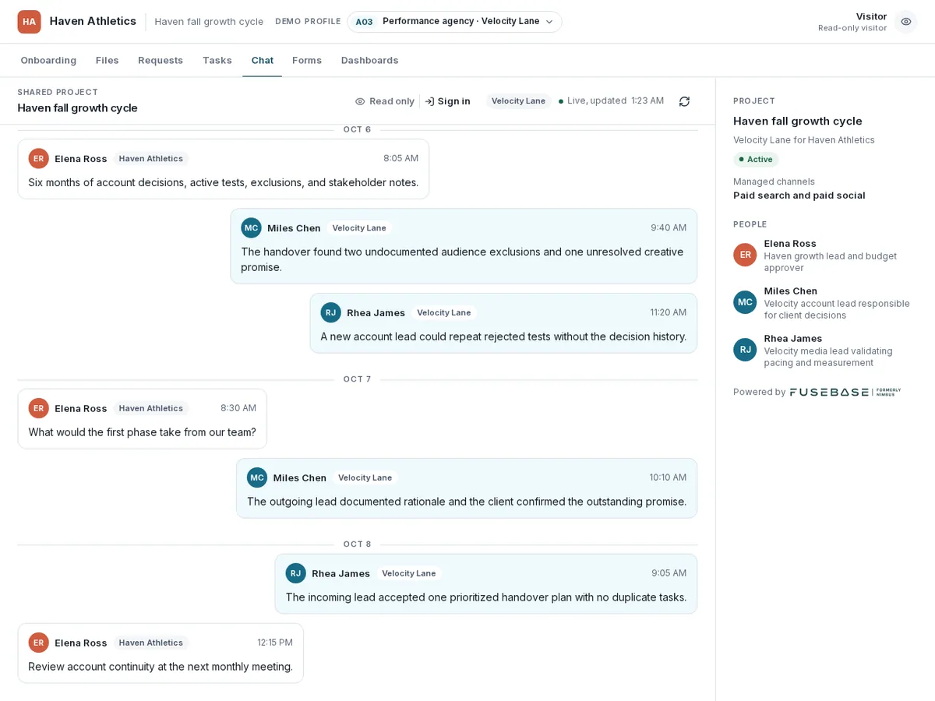935x701 pixels.
Task: Click Paid search and paid social text
Action: 799,196
